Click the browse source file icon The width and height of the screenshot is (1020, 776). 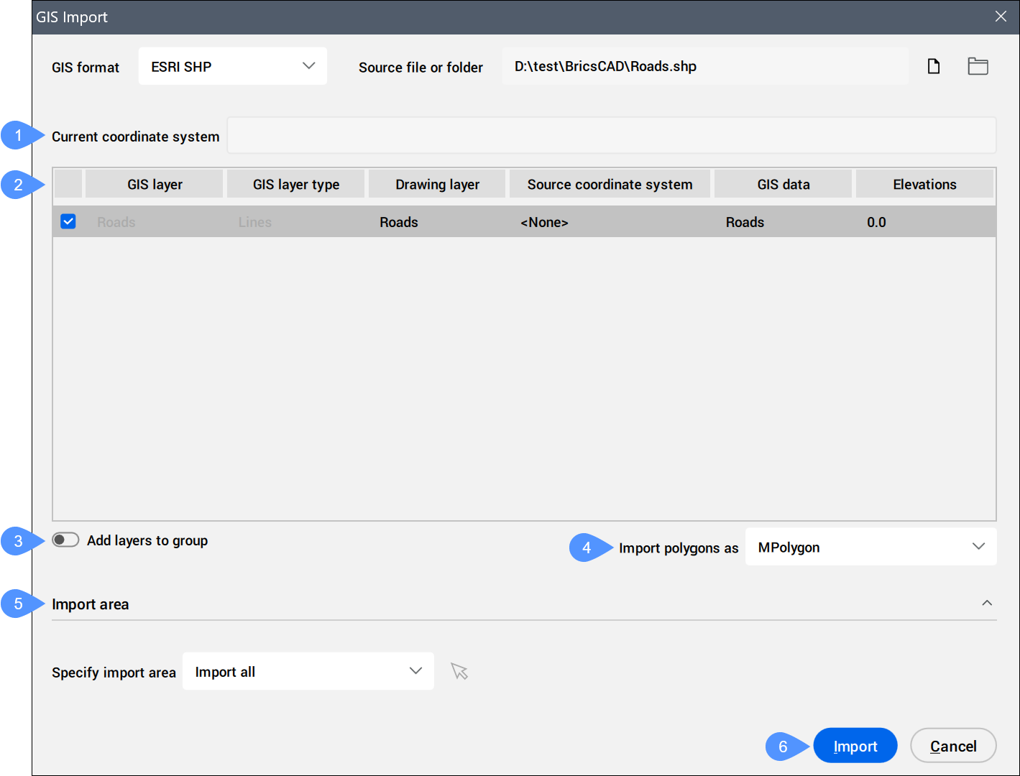pos(933,67)
